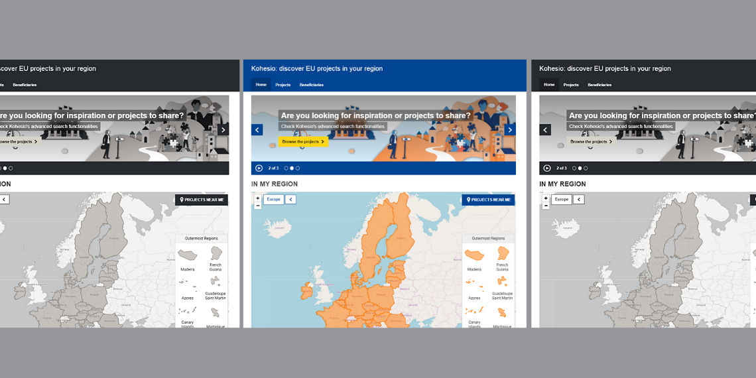Advance to the next slide in the blue-themed carousel
This screenshot has width=756, height=378.
tap(509, 130)
